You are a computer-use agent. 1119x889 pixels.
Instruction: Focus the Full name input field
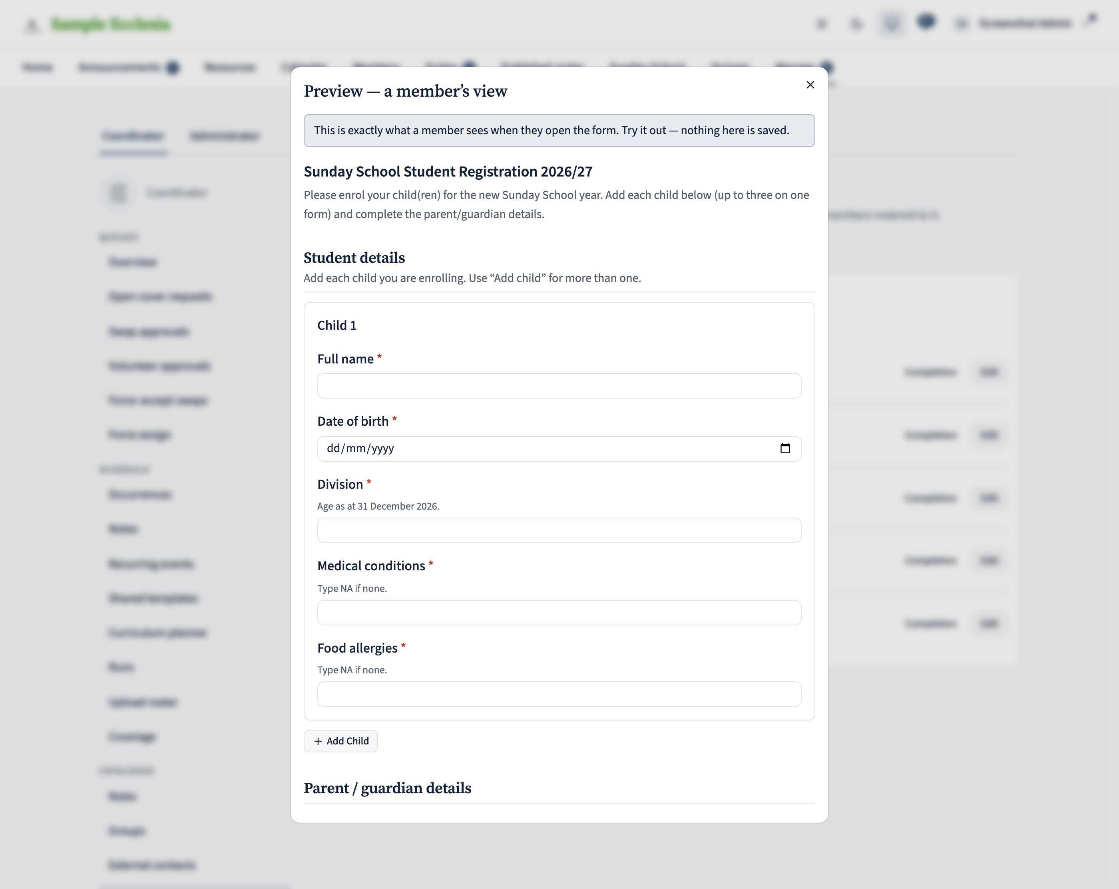pyautogui.click(x=559, y=386)
